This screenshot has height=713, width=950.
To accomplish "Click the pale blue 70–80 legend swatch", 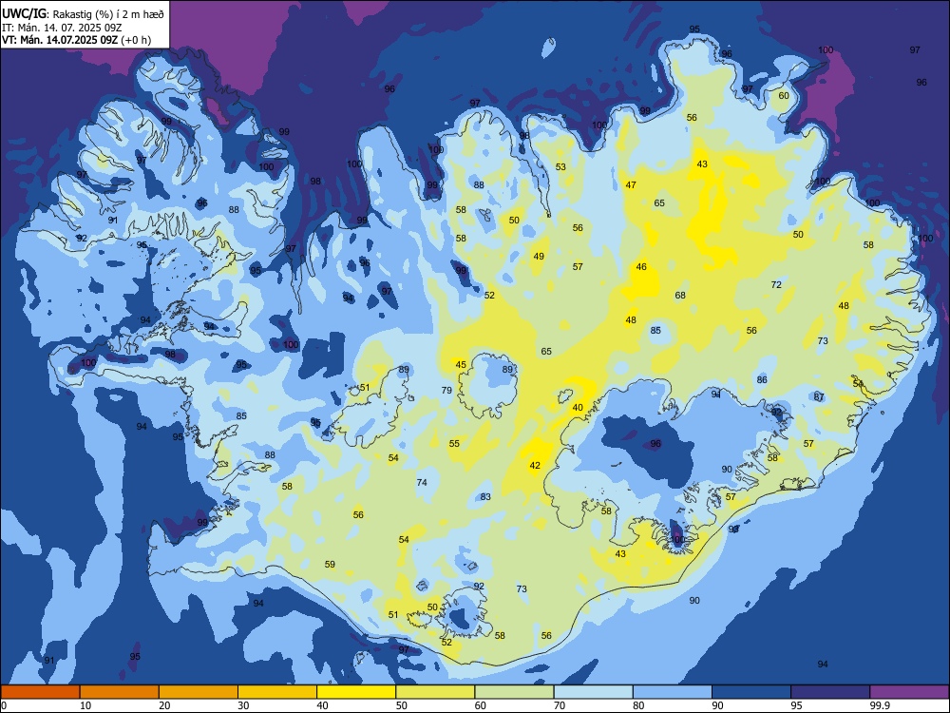I will coord(594,692).
